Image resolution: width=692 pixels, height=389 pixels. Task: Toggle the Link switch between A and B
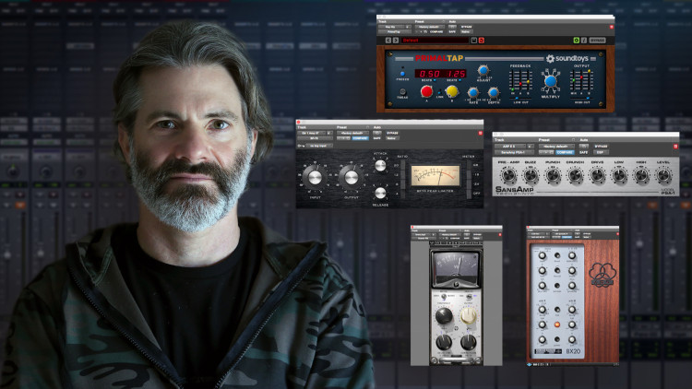(439, 92)
